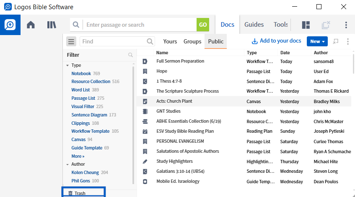
Task: Filter by Sentence Diagram type
Action: (x=89, y=115)
